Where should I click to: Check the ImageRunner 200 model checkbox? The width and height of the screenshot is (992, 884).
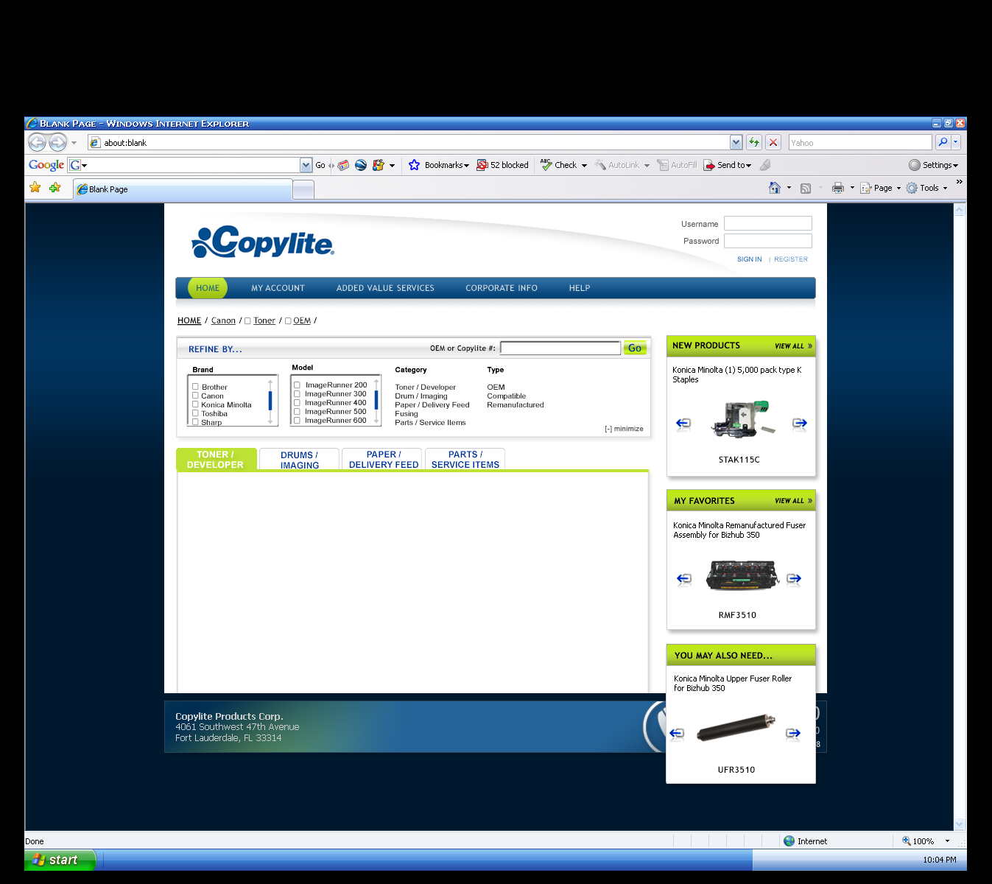point(298,385)
